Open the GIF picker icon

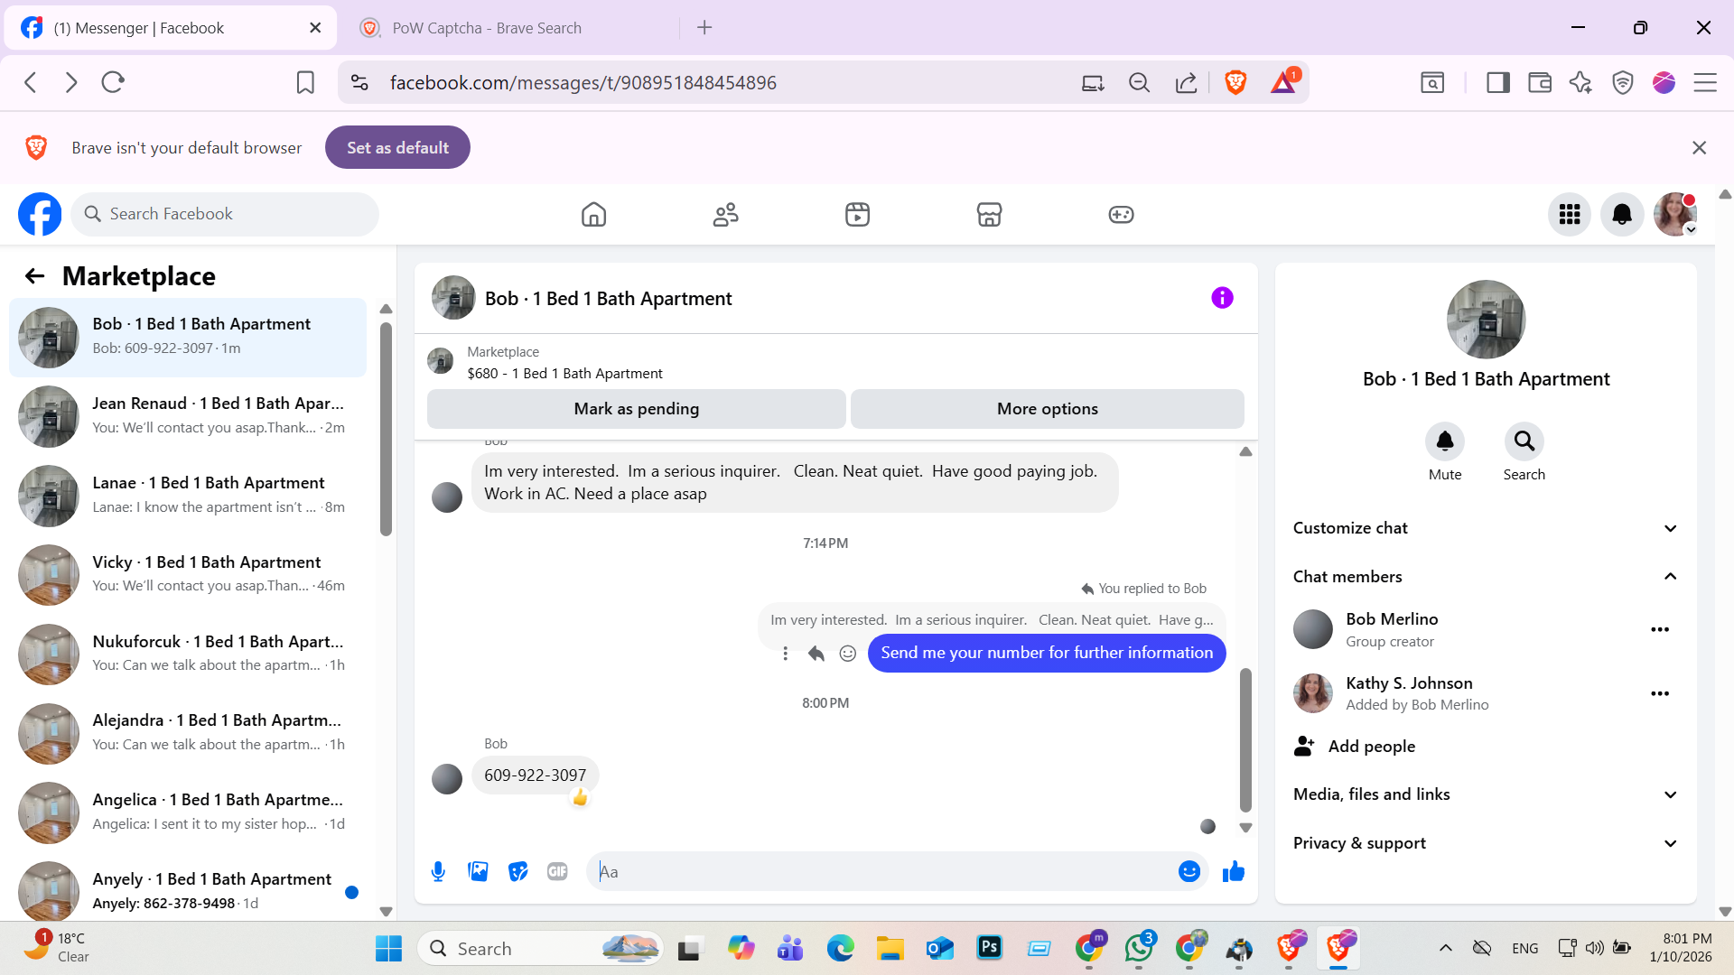557,871
